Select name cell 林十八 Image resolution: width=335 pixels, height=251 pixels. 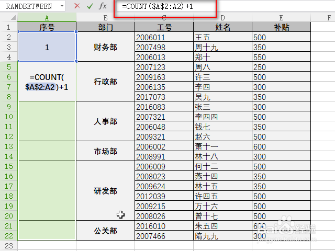(222, 156)
